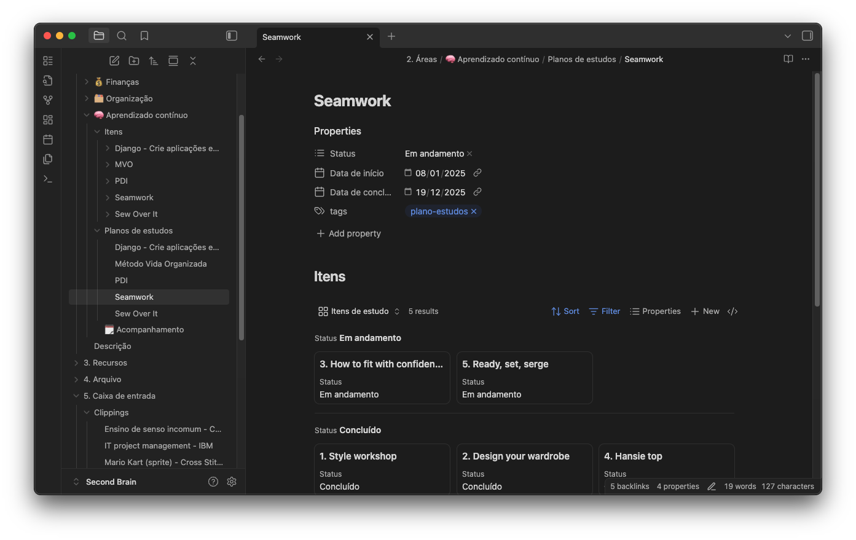Open daily note calendar icon in ribbon
Screen dimensions: 856x540
[48, 139]
